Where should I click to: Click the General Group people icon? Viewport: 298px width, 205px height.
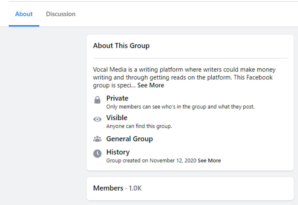(97, 139)
